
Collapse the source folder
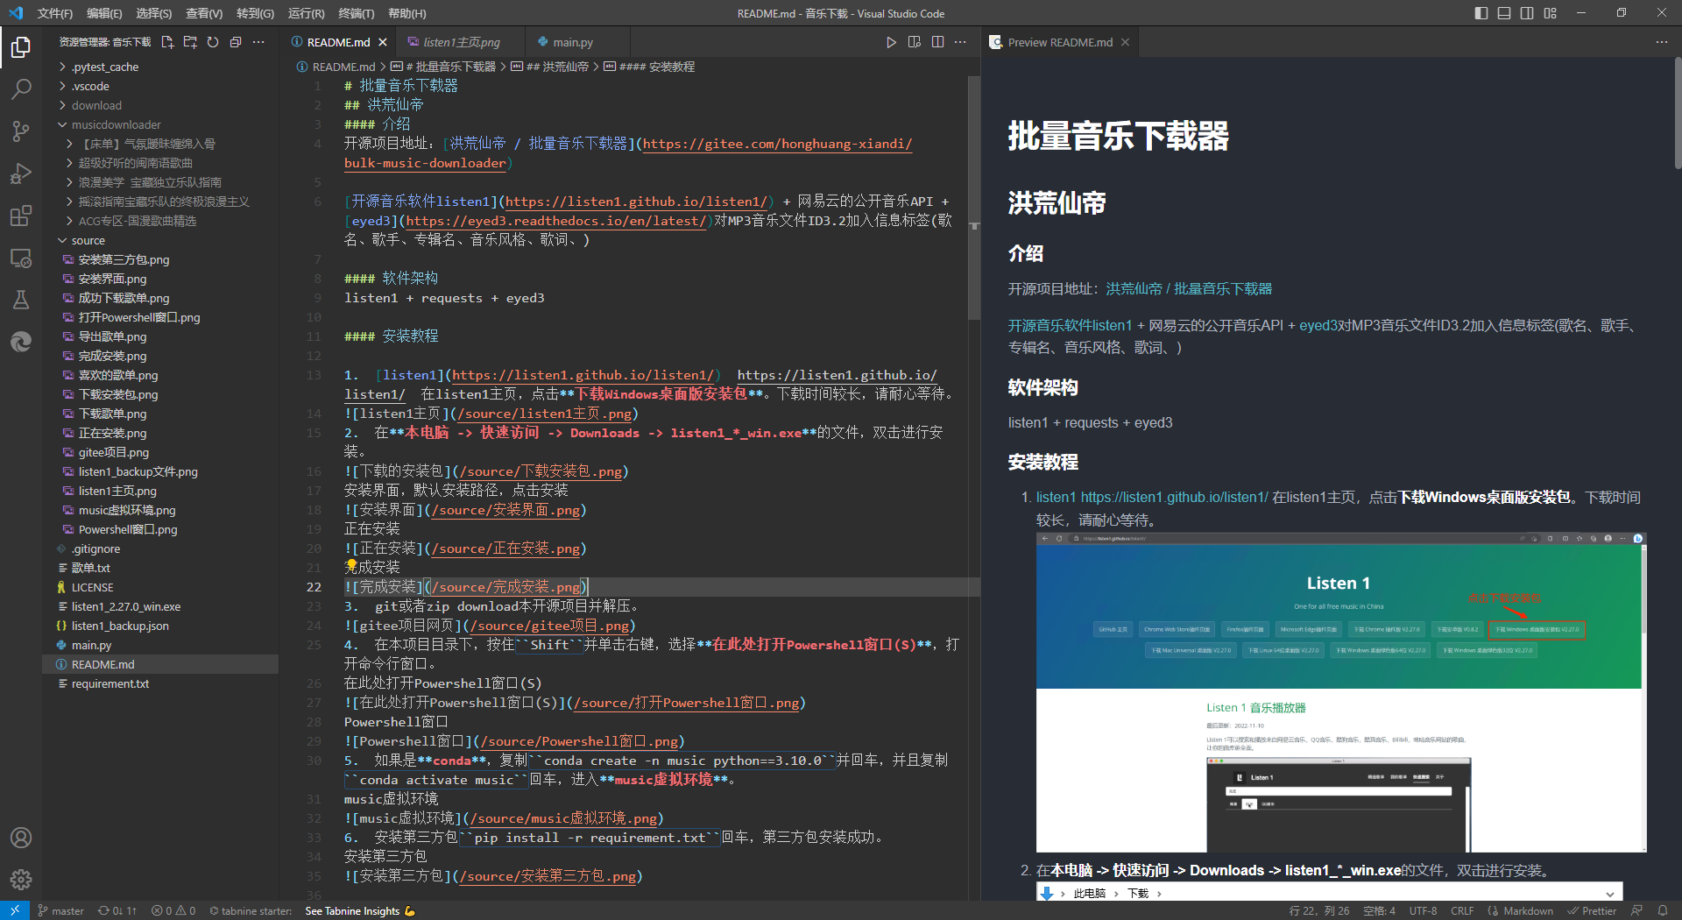pos(160,240)
